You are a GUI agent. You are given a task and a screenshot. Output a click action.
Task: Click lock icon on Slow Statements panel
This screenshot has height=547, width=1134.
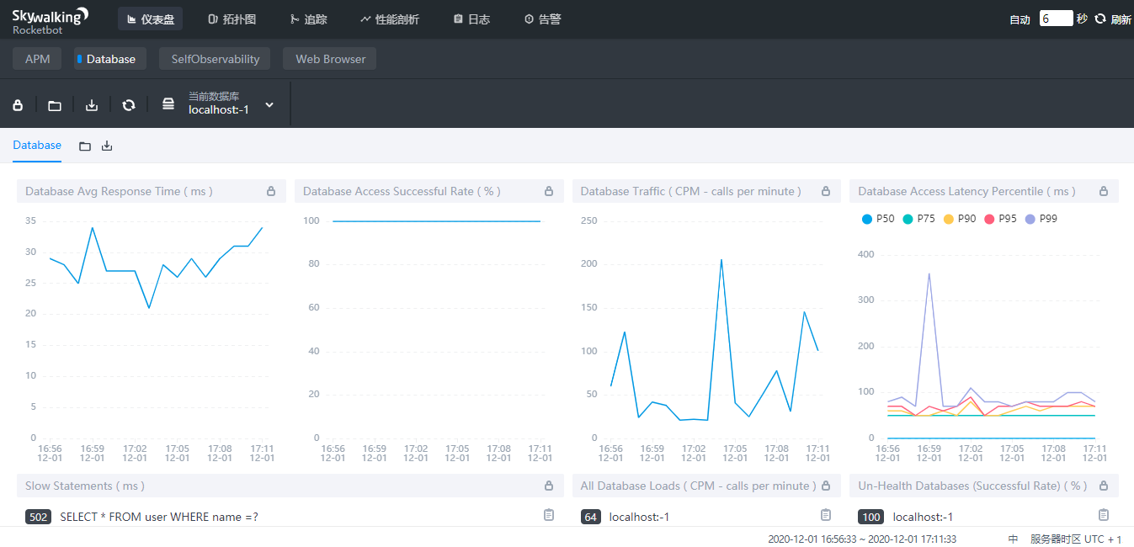pos(549,486)
